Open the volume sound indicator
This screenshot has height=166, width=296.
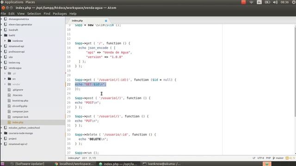tap(275, 2)
